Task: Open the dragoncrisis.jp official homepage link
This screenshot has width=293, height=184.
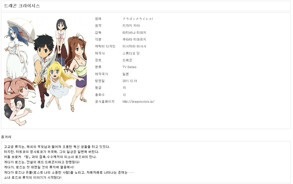Action: (x=138, y=101)
